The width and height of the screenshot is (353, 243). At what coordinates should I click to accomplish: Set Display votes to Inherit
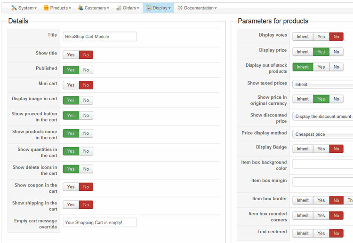(303, 37)
